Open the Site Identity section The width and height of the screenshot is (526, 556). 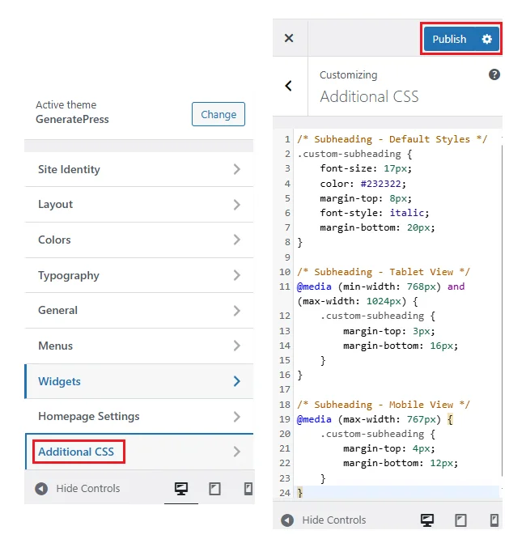coord(139,169)
